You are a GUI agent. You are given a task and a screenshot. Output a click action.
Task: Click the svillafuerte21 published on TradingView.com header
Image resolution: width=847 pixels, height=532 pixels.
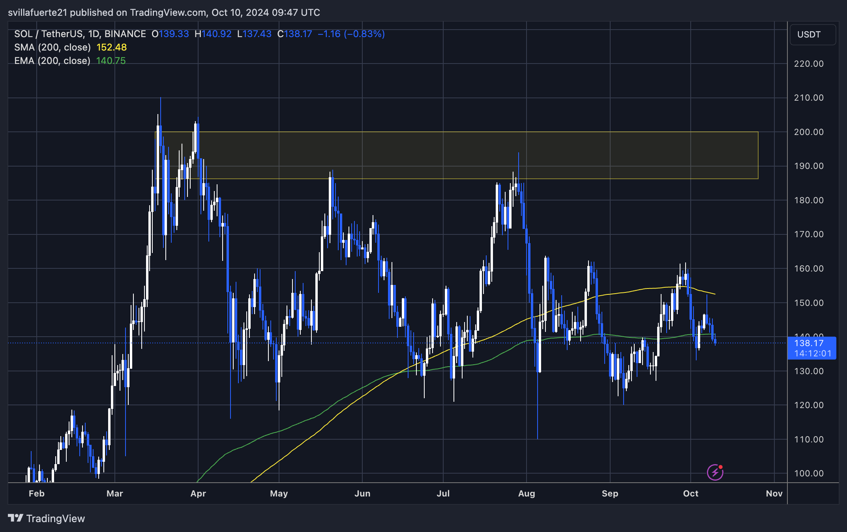point(164,13)
